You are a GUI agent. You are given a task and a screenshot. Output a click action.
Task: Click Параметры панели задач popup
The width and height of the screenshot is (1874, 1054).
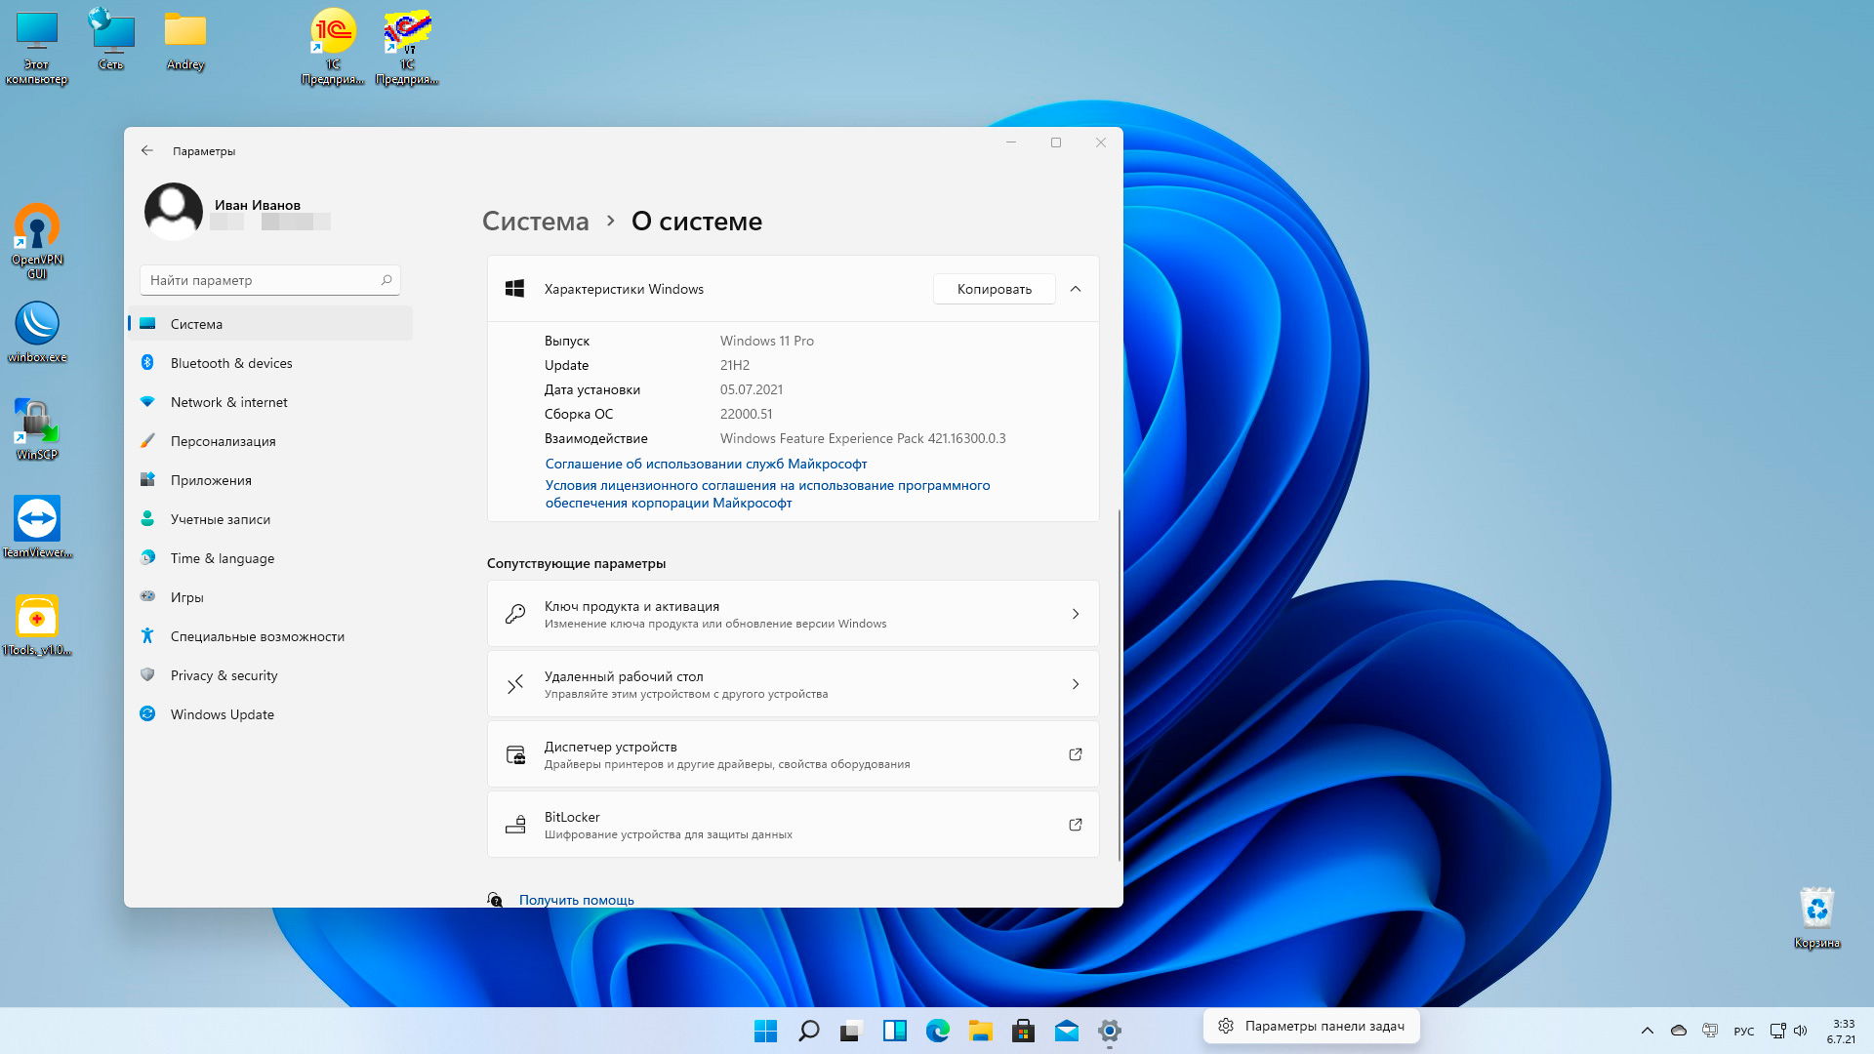tap(1311, 1026)
